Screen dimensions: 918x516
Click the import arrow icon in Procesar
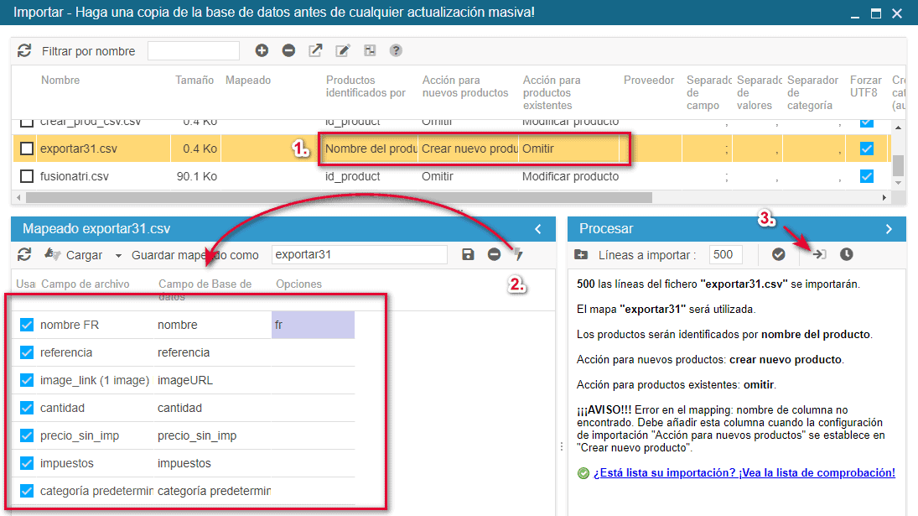click(819, 254)
